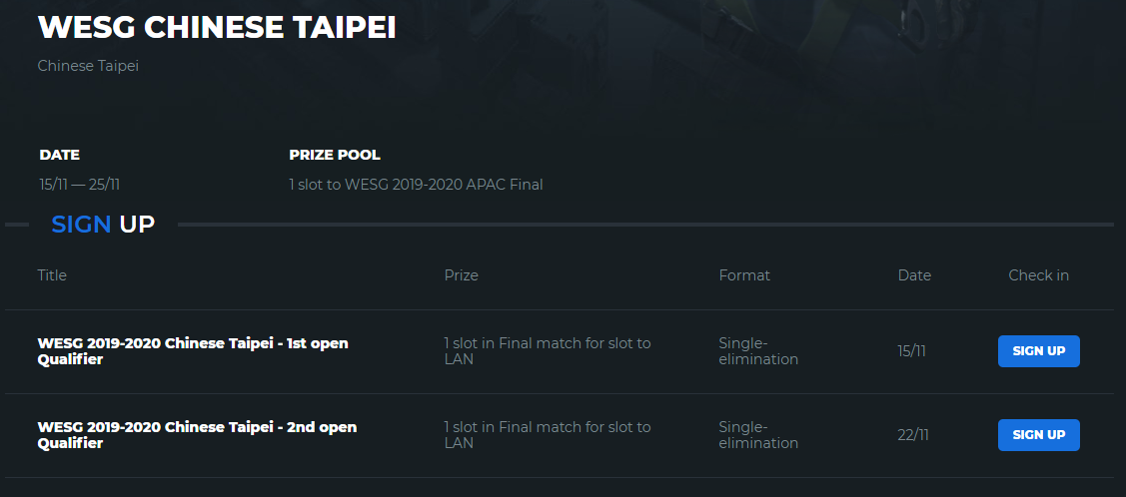Click the Prize column header
1126x497 pixels.
coord(461,275)
